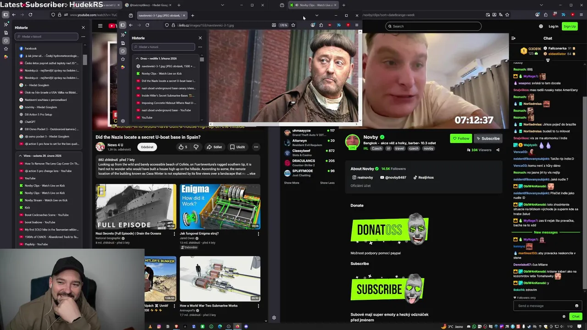The image size is (587, 330).
Task: Click Subscribe button next to Follow on Kick
Action: (x=488, y=138)
